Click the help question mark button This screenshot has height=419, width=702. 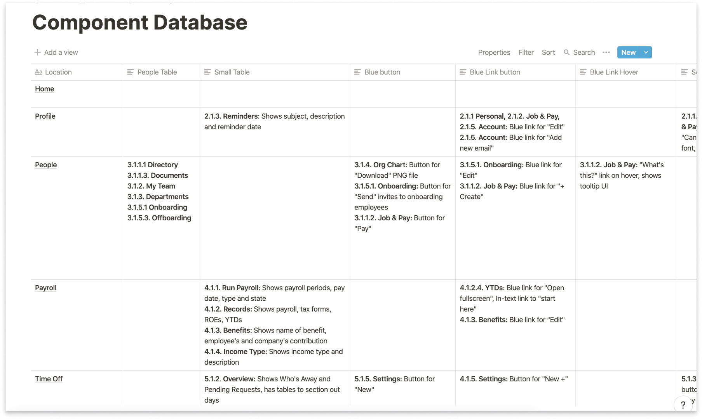click(683, 405)
